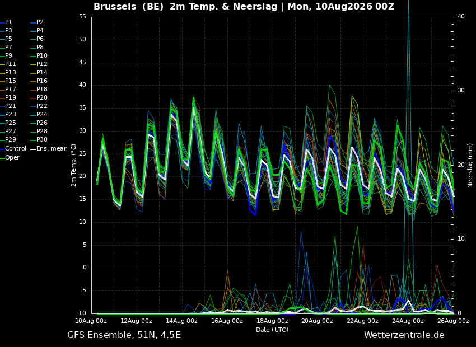476x347 pixels.
Task: Click the 12Aug 00z axis label
Action: [137, 321]
